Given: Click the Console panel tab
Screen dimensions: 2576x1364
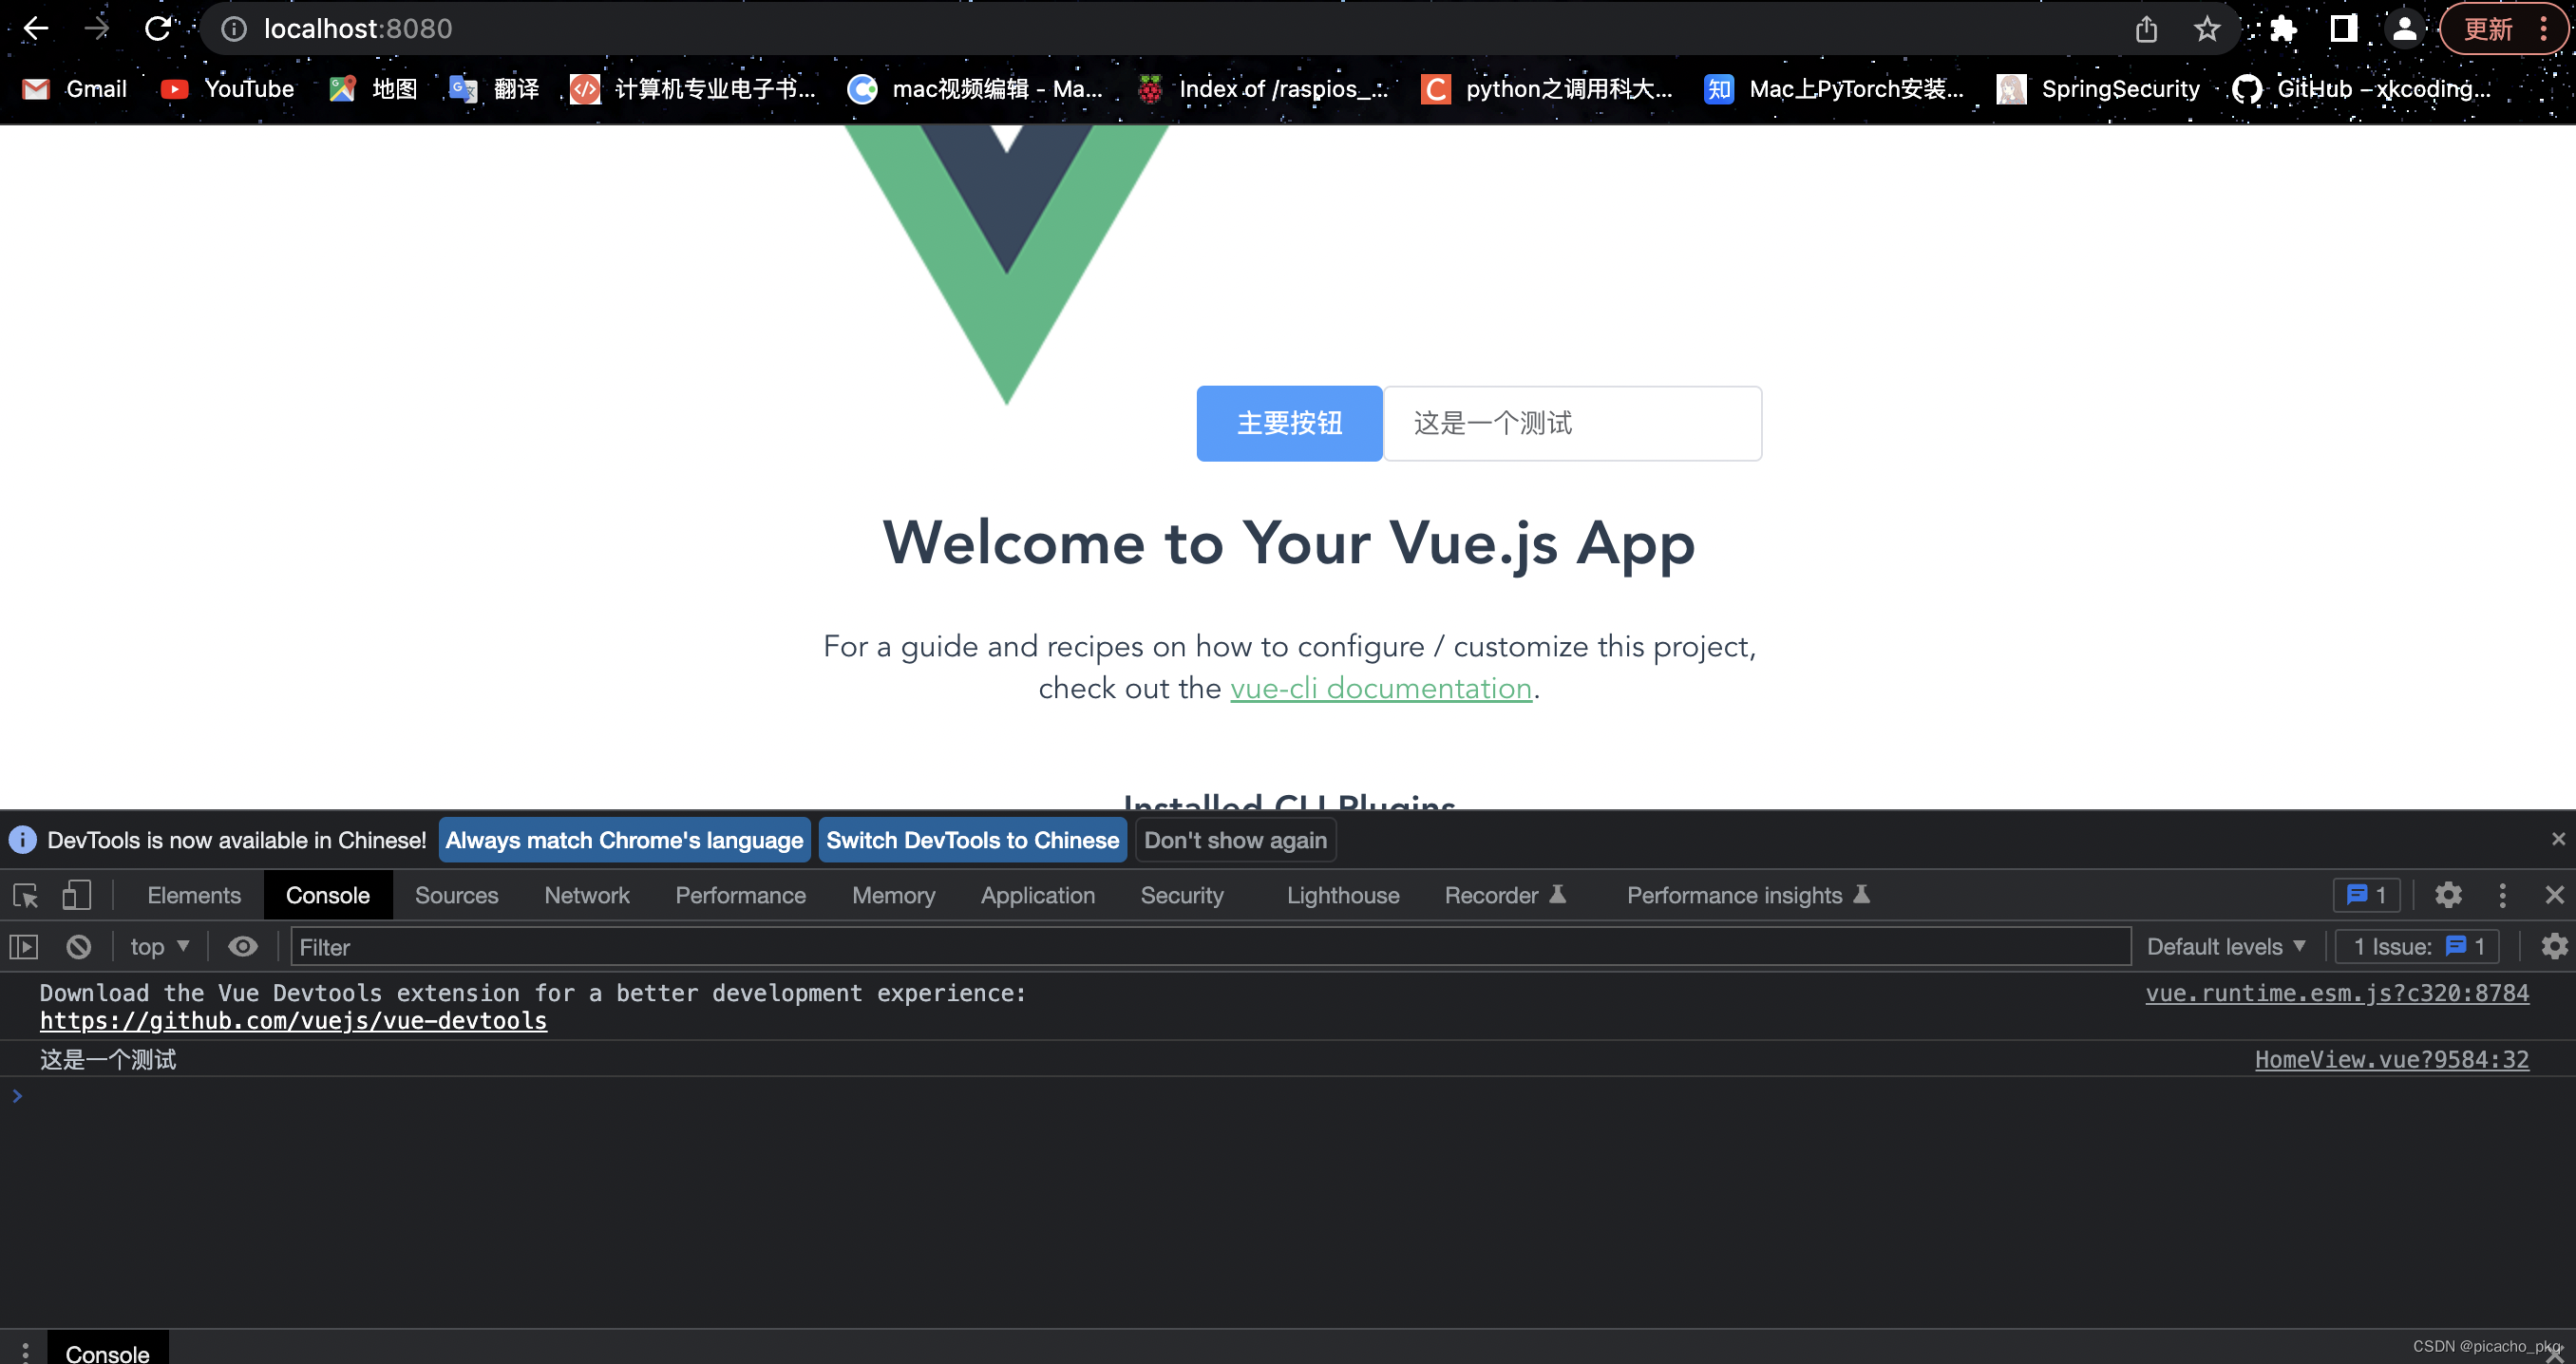Looking at the screenshot, I should [327, 894].
